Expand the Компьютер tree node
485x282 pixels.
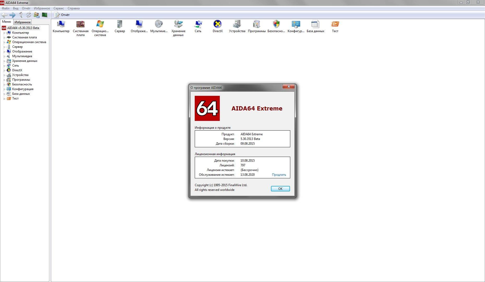pyautogui.click(x=4, y=33)
